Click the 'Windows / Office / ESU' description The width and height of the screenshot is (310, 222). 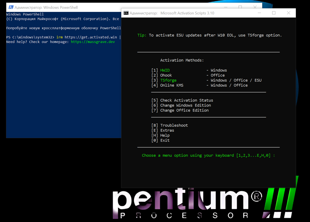click(236, 80)
